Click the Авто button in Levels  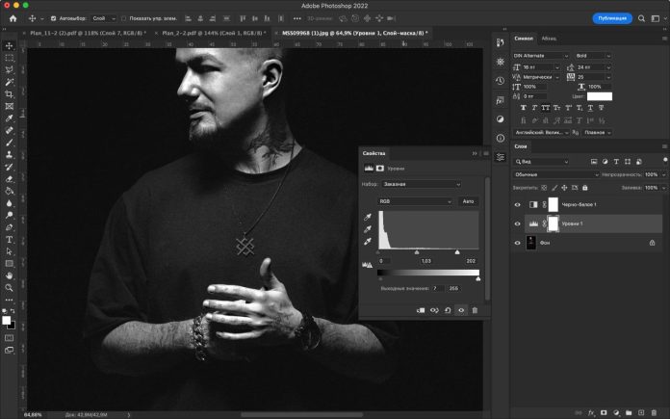tap(468, 201)
